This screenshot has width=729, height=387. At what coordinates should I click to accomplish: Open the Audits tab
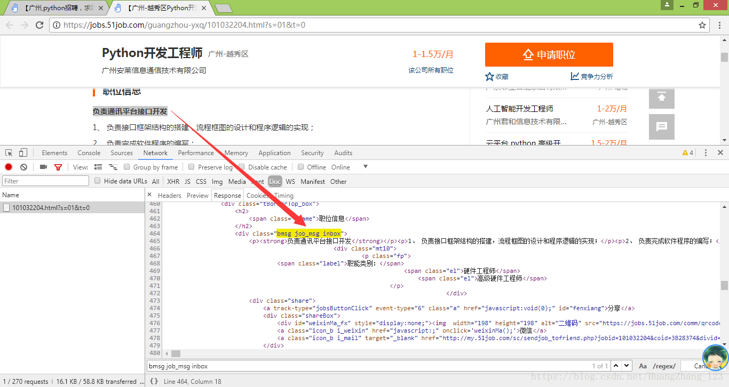(x=343, y=153)
